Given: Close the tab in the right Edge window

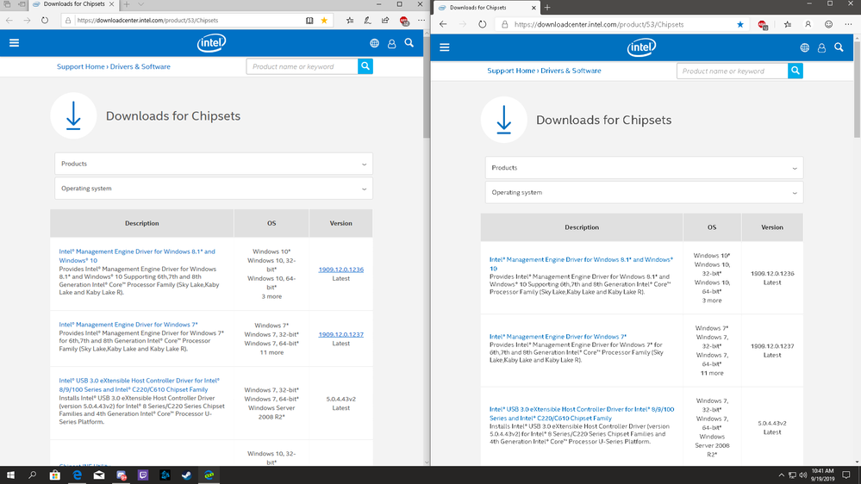Looking at the screenshot, I should coord(533,8).
